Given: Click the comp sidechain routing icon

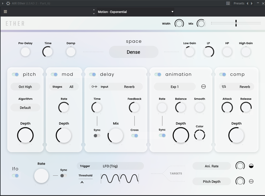Looking at the screenshot, I should (x=224, y=87).
